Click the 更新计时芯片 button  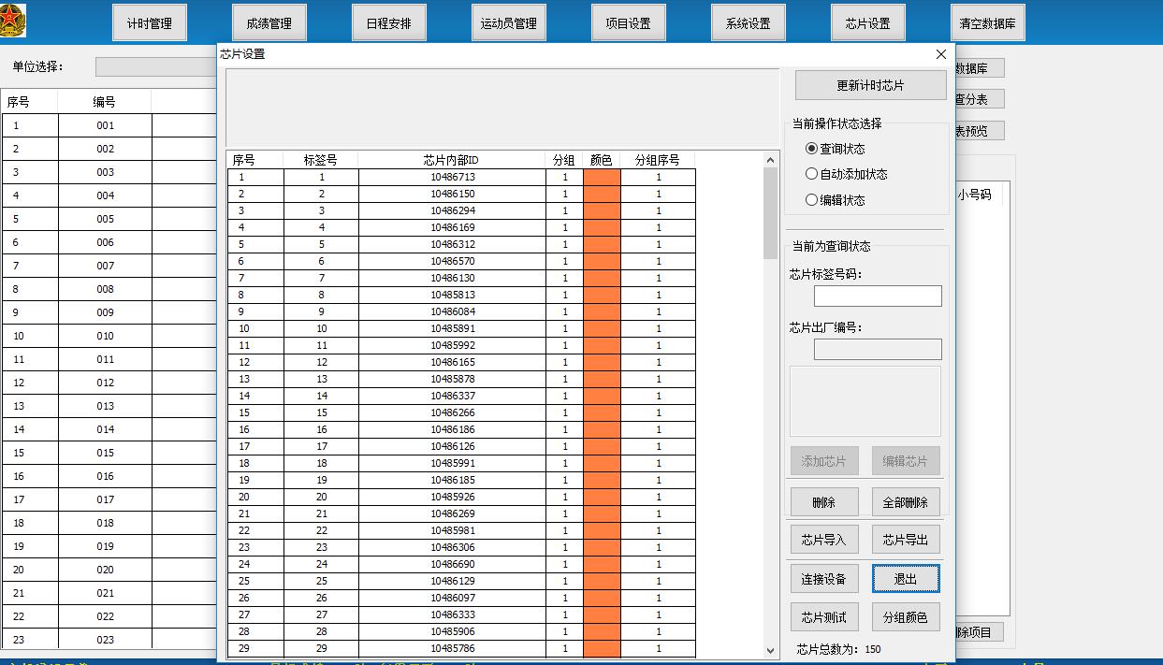coord(871,85)
